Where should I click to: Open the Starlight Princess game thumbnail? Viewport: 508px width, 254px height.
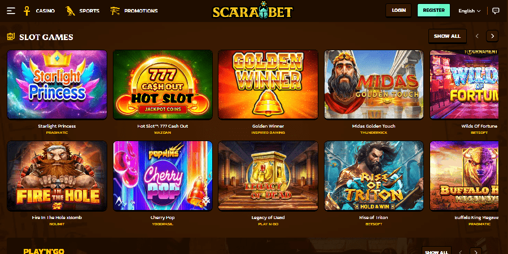57,85
